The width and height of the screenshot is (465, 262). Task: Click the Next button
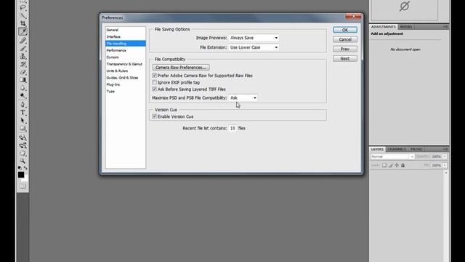pos(345,58)
